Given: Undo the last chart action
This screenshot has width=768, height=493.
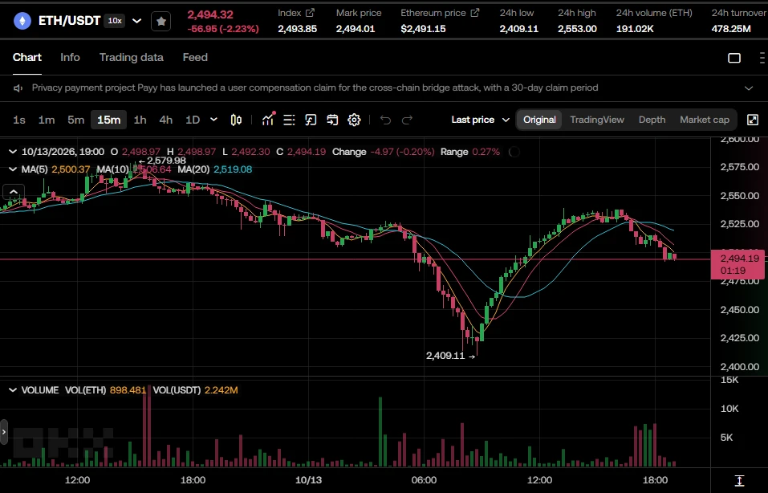Looking at the screenshot, I should (385, 120).
